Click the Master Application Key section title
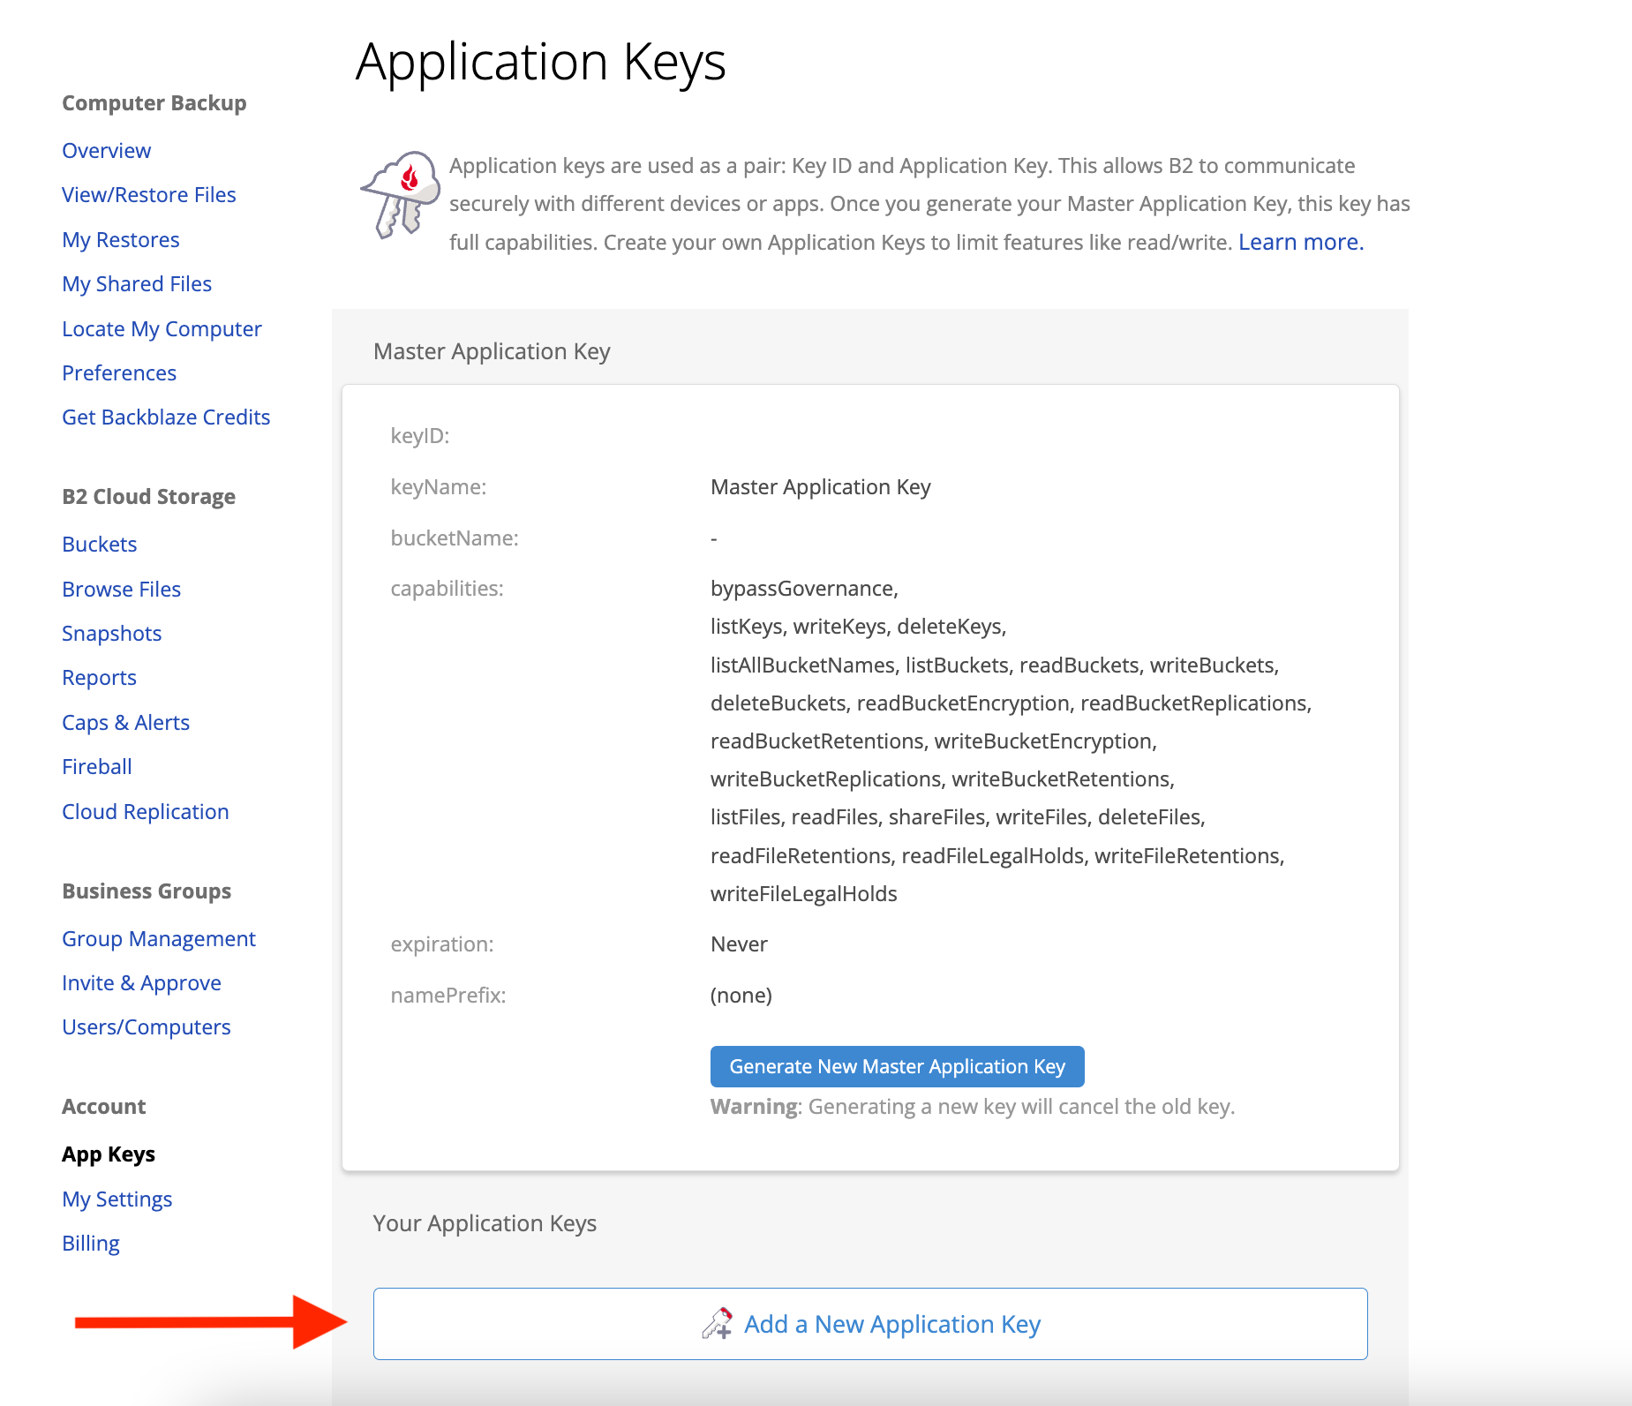Screen dimensions: 1632x1406 point(492,351)
